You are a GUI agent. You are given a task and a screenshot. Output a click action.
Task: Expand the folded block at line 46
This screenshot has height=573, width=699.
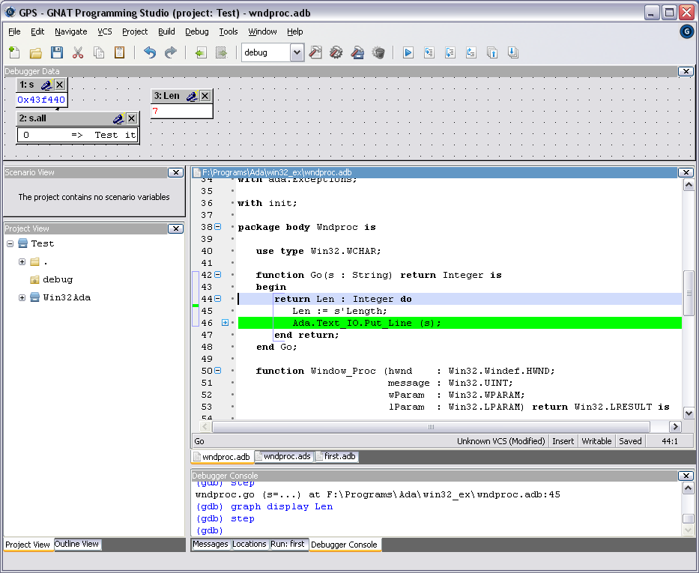coord(225,323)
